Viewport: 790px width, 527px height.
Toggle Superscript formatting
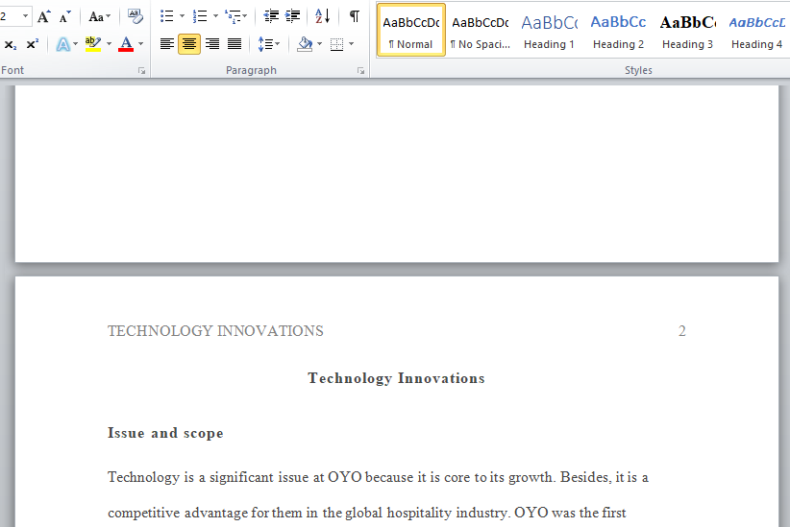pos(32,44)
